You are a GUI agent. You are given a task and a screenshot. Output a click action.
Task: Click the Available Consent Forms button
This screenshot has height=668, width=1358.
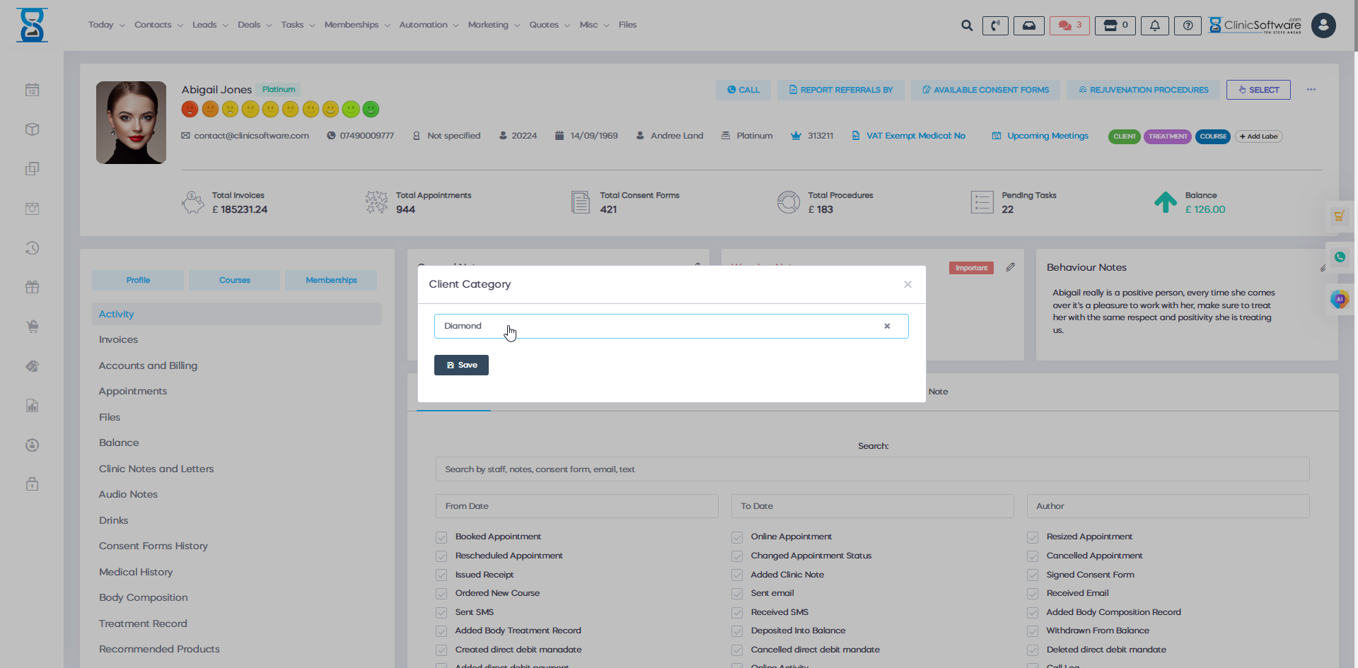(x=985, y=90)
